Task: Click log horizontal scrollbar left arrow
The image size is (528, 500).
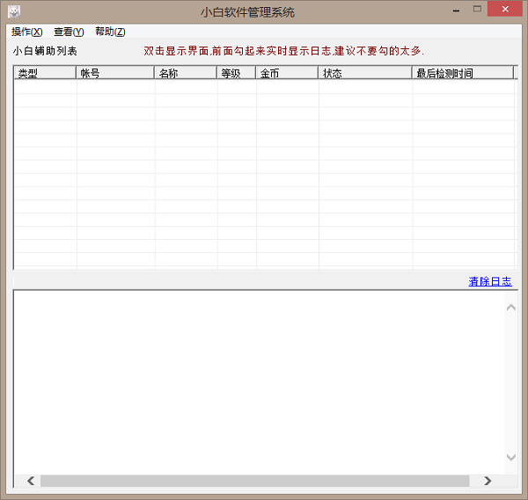Action: click(31, 481)
